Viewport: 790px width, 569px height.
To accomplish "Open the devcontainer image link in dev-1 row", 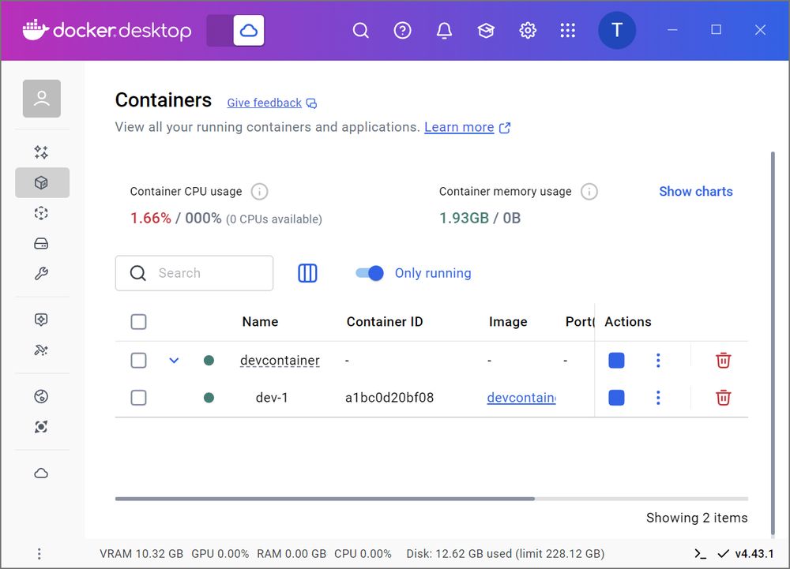I will coord(521,398).
